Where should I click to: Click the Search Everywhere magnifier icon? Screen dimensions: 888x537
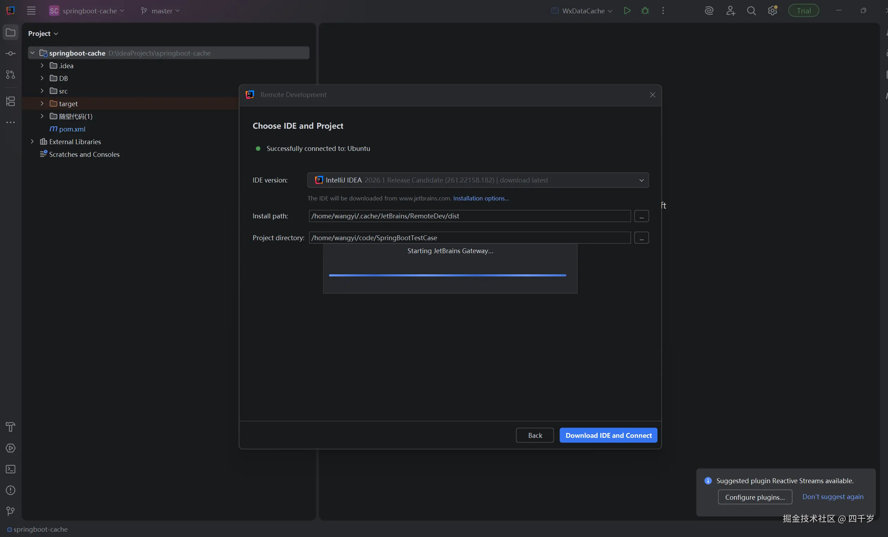(x=751, y=11)
